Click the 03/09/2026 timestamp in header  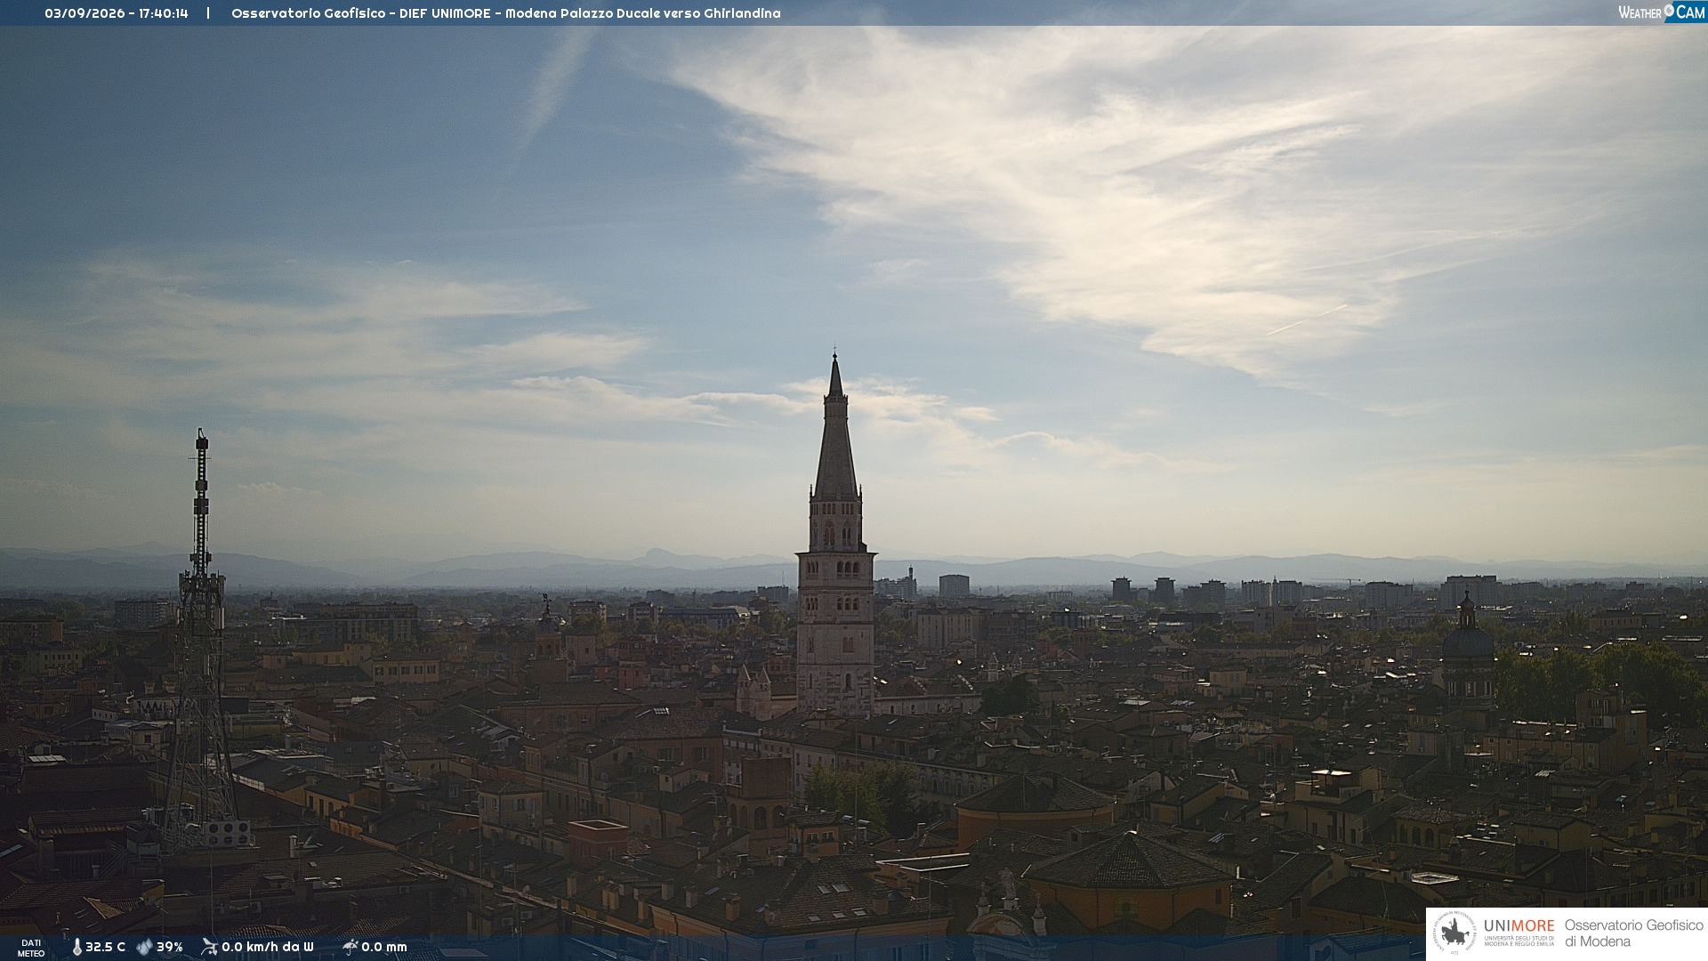pyautogui.click(x=85, y=13)
